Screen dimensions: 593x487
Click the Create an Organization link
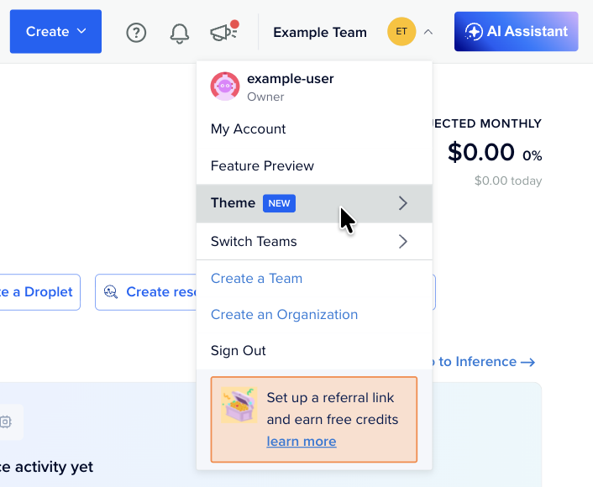284,315
